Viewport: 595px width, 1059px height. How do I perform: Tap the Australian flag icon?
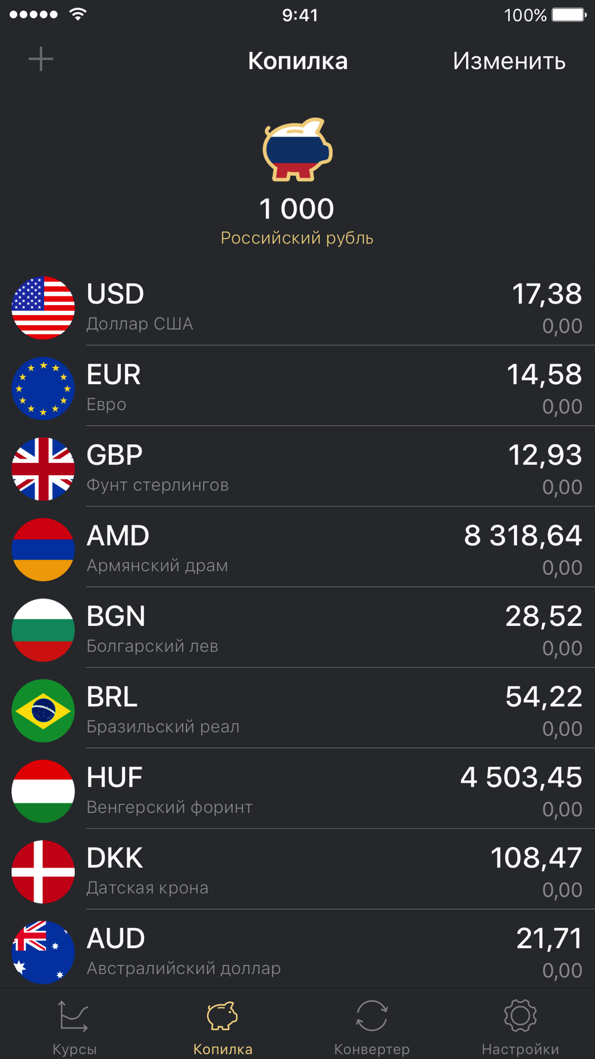[43, 952]
